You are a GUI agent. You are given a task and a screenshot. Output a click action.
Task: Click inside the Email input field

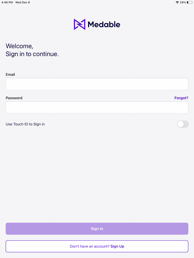click(x=97, y=84)
